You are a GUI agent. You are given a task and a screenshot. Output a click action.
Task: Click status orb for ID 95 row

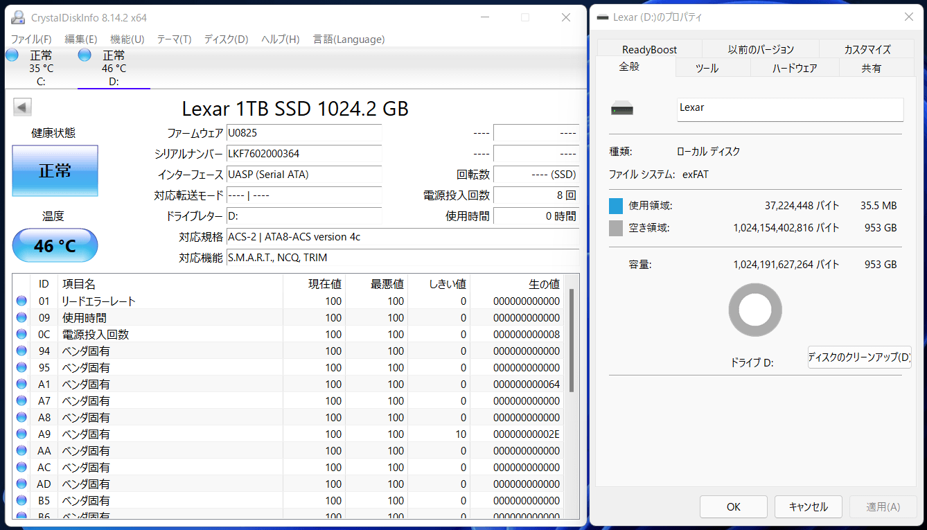(21, 368)
